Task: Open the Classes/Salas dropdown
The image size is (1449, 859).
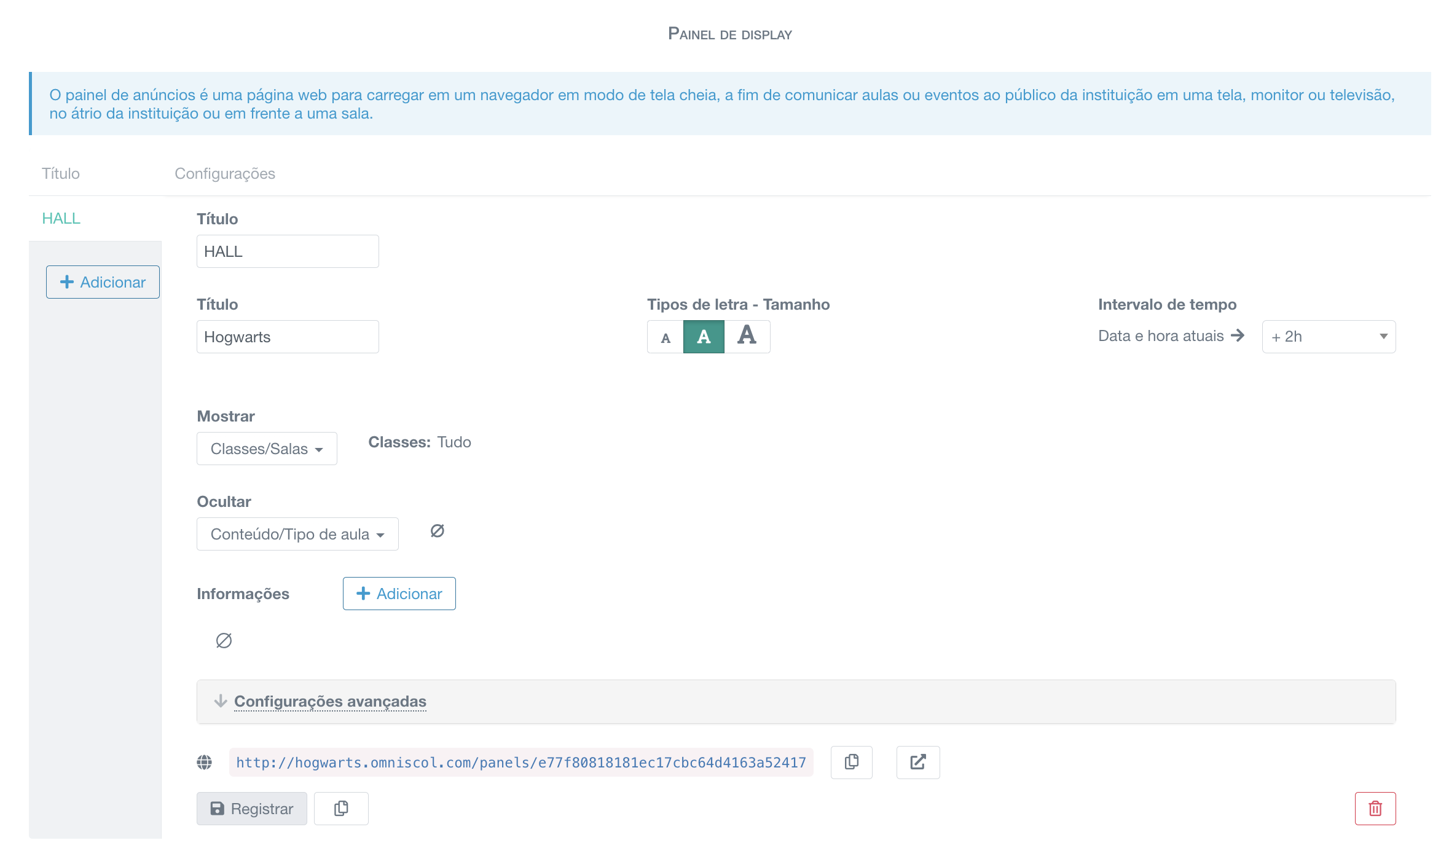Action: 266,449
